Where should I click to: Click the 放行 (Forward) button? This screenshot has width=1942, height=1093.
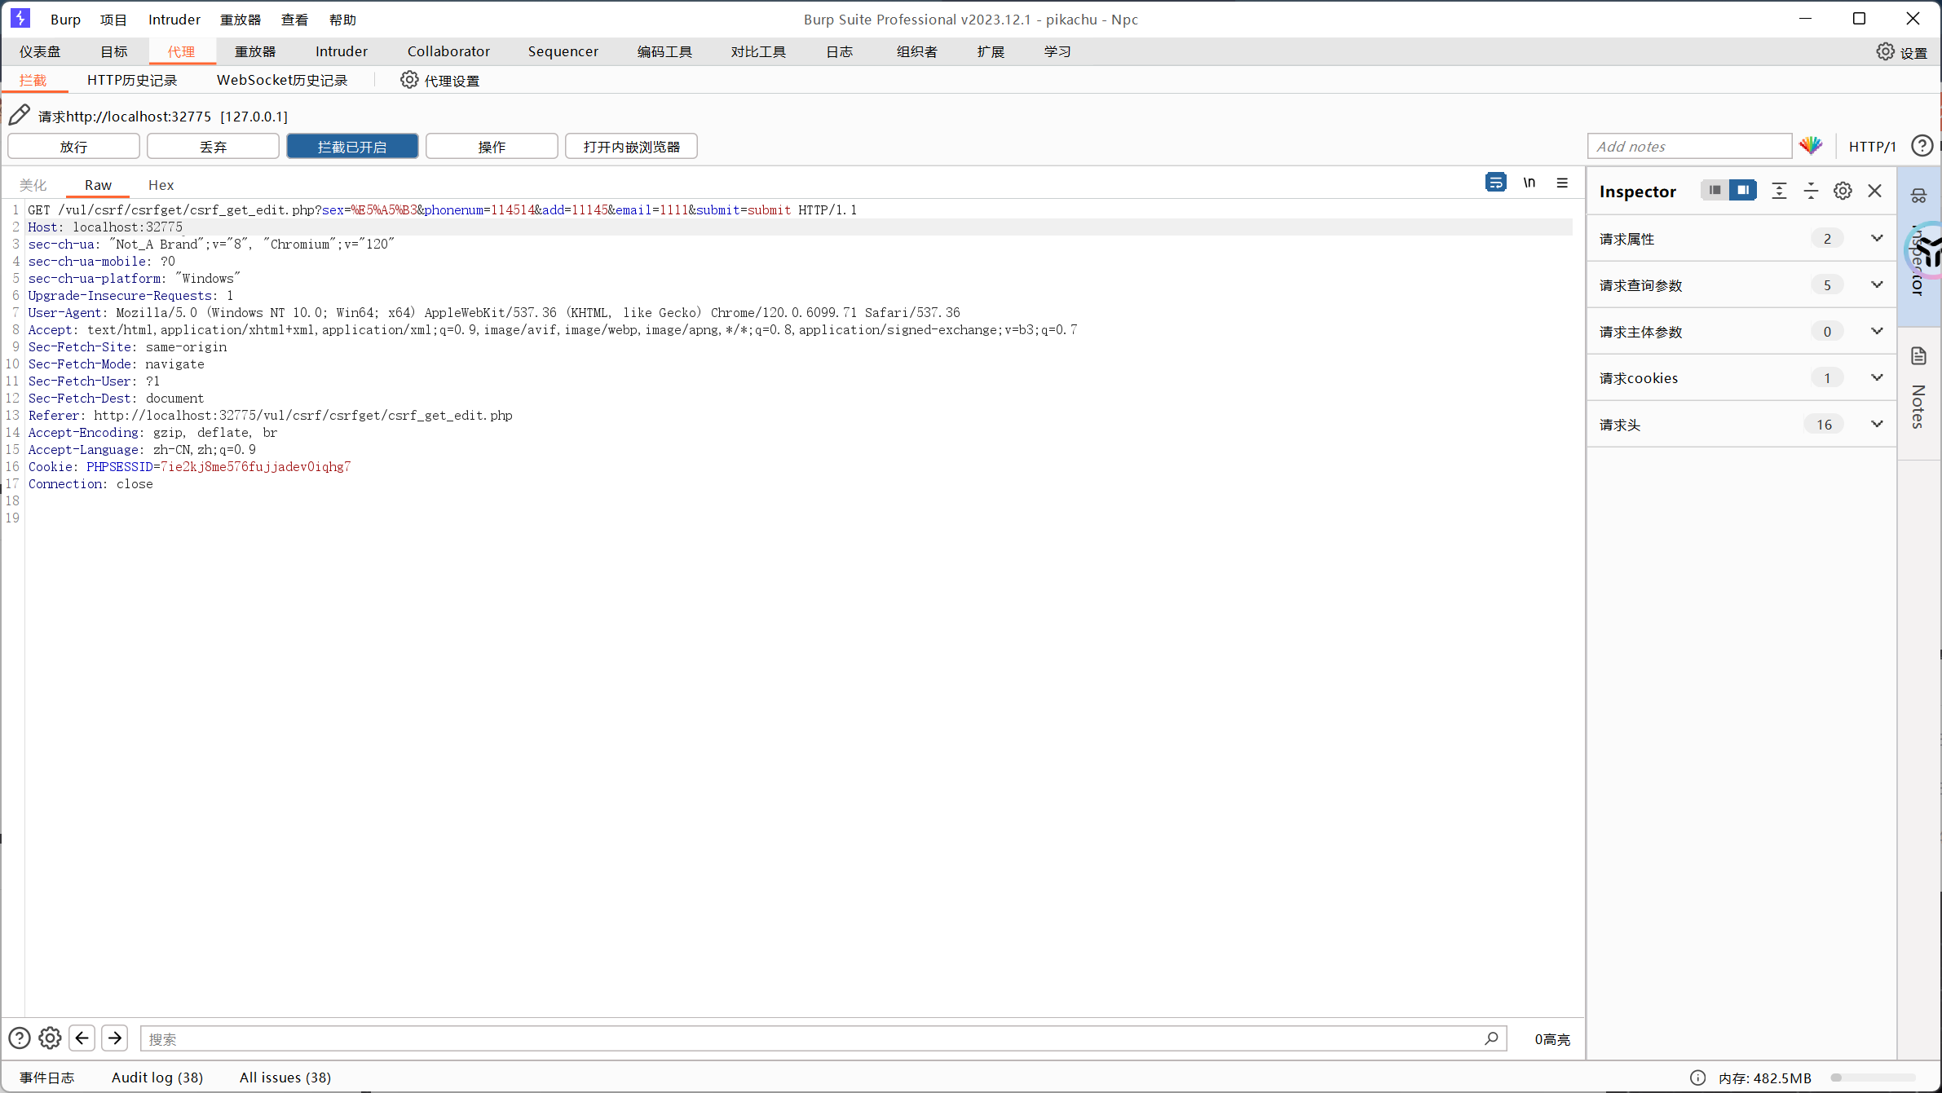[73, 147]
